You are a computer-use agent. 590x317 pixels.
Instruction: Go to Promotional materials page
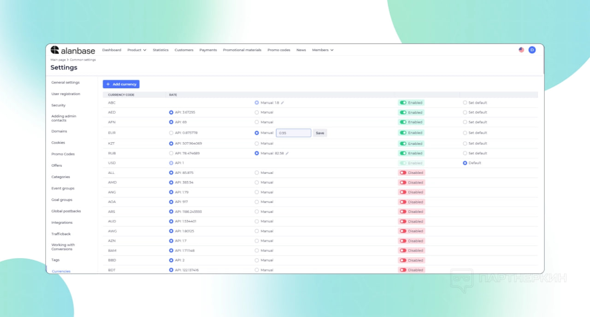point(242,50)
